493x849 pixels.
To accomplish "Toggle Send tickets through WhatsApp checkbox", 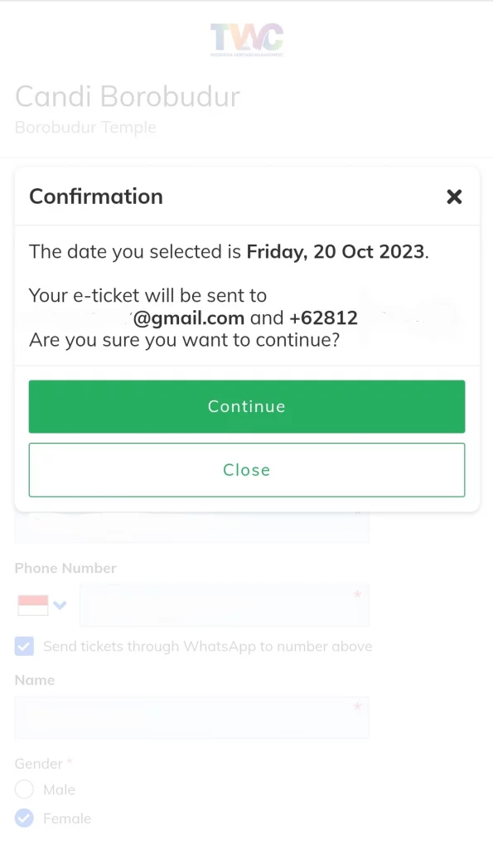I will 24,646.
